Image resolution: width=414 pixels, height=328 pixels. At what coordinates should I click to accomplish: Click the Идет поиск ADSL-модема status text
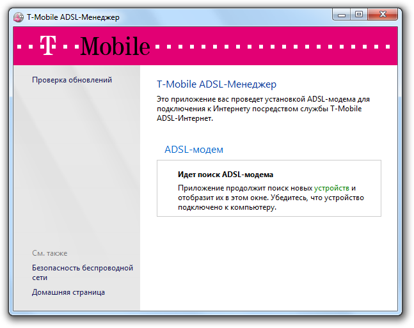tap(225, 175)
